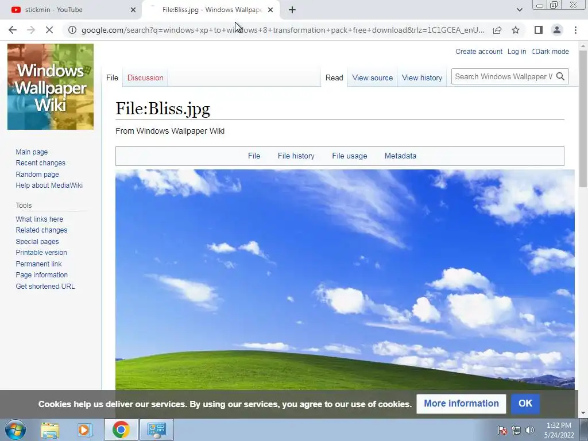
Task: Open Special pages
Action: [37, 242]
